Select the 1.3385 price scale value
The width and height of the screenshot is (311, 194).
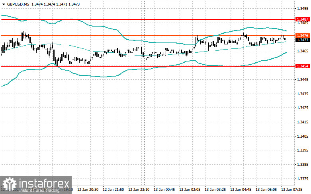coord(303,165)
